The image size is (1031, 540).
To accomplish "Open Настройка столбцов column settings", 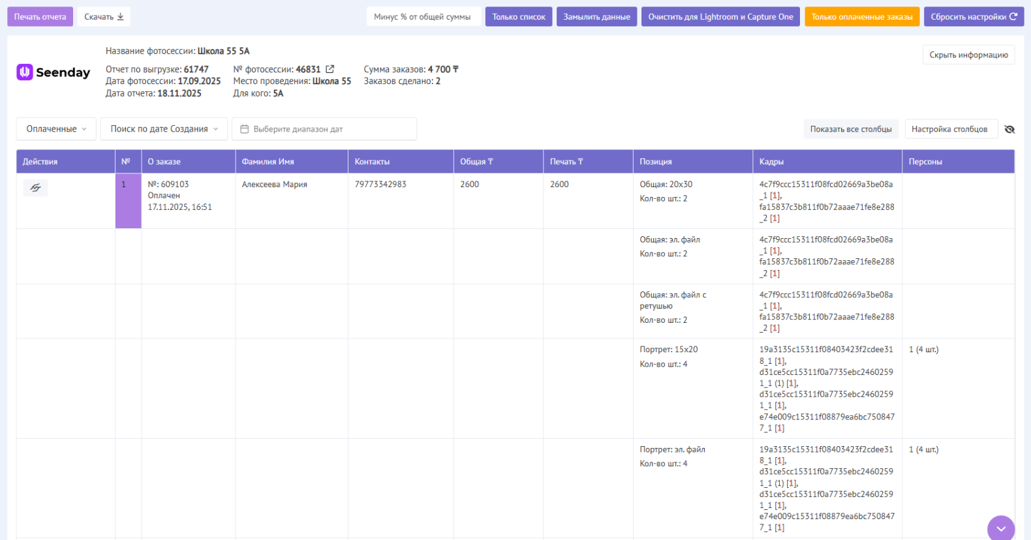I will click(949, 129).
